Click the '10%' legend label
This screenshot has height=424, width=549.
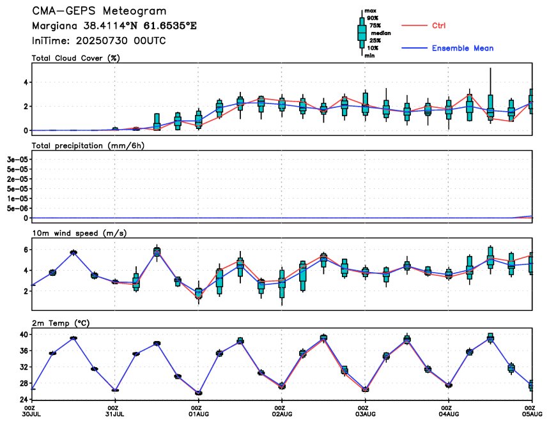[x=373, y=49]
